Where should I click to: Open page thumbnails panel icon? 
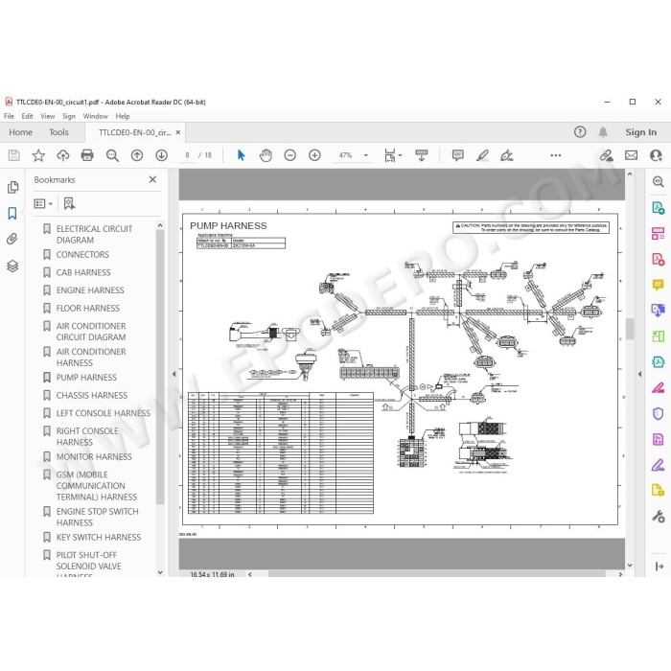(x=12, y=187)
